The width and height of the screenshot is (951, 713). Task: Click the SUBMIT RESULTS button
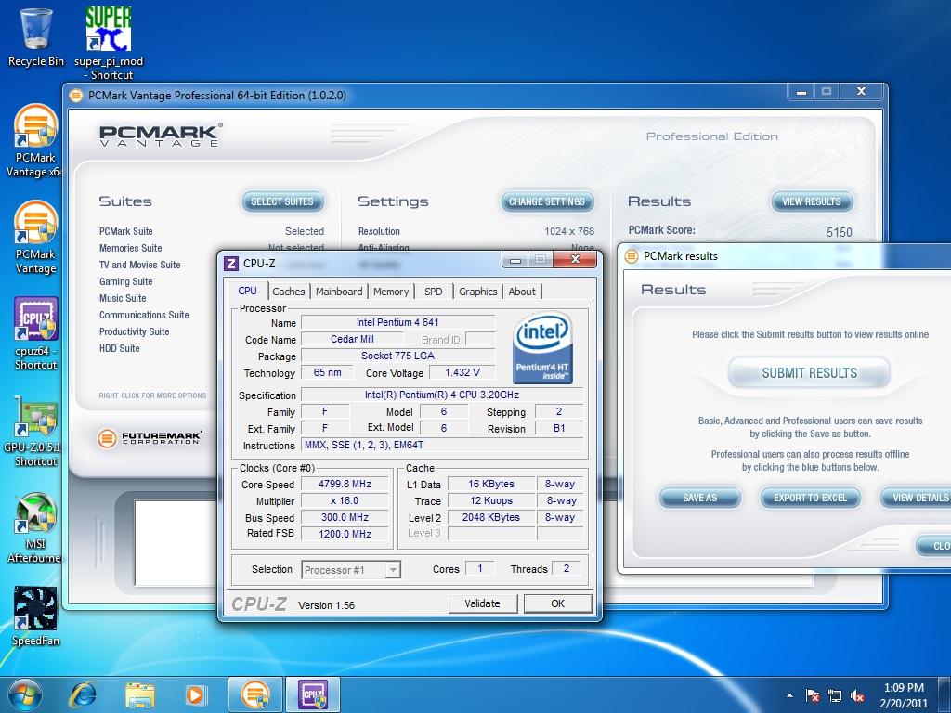coord(810,373)
